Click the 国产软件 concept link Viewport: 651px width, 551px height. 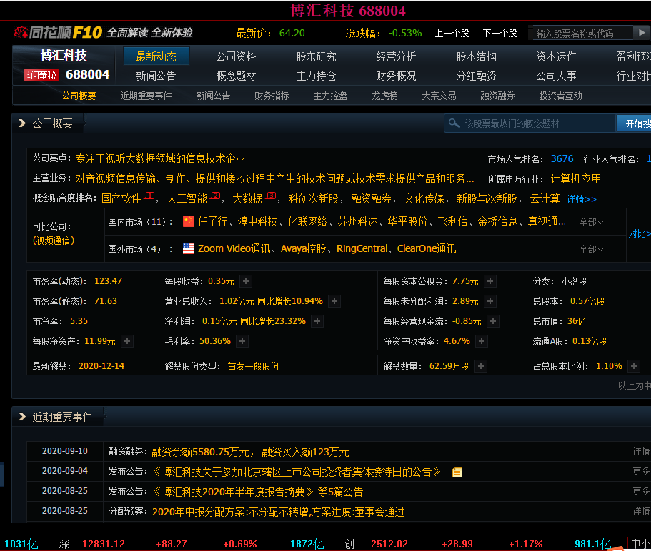[121, 198]
